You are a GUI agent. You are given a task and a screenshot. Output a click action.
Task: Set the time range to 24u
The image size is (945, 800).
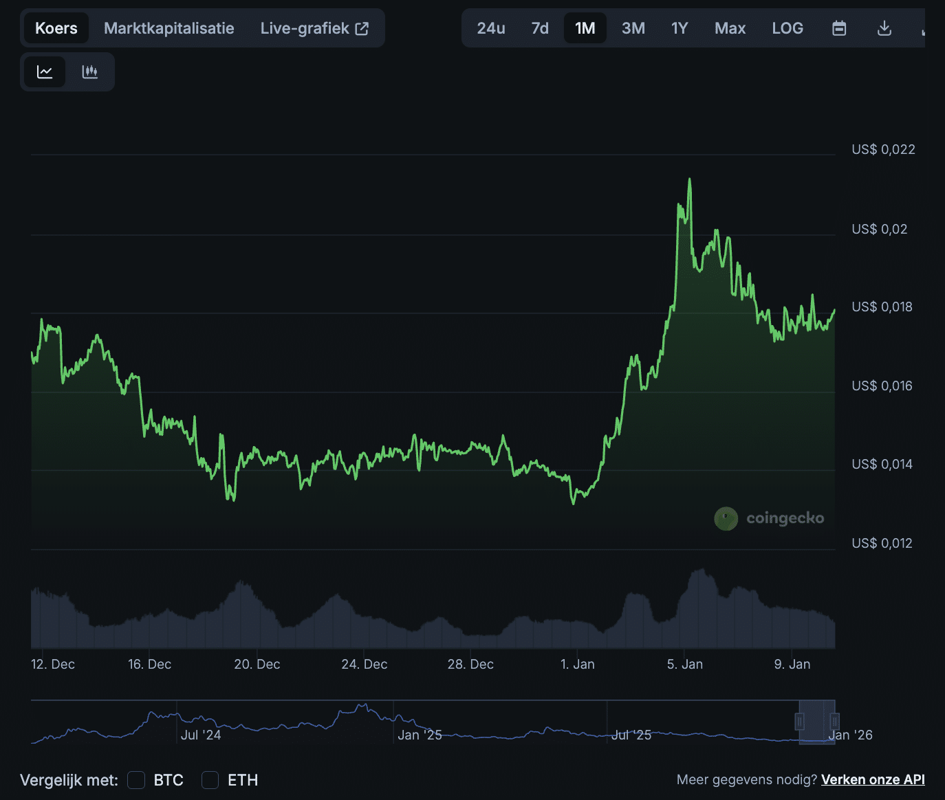(x=491, y=28)
